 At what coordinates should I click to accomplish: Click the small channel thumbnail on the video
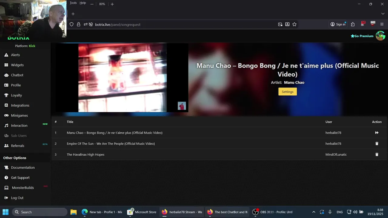[x=182, y=106]
